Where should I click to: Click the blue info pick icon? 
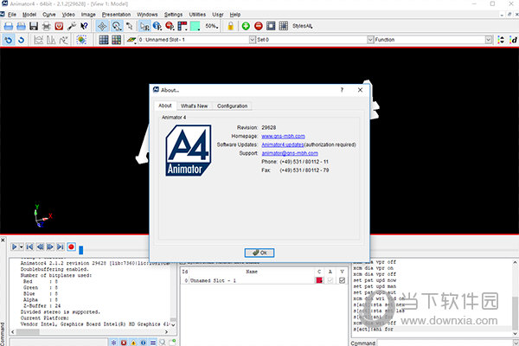pos(157,26)
